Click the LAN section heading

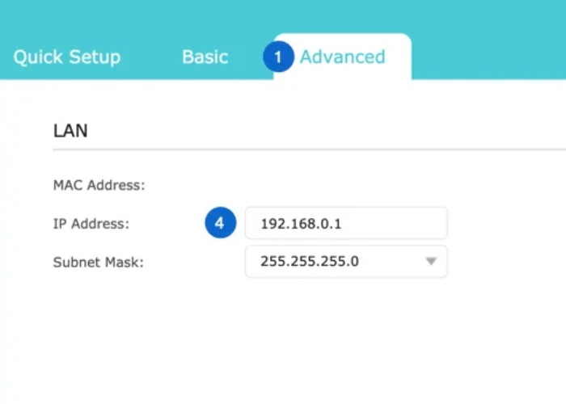point(70,130)
